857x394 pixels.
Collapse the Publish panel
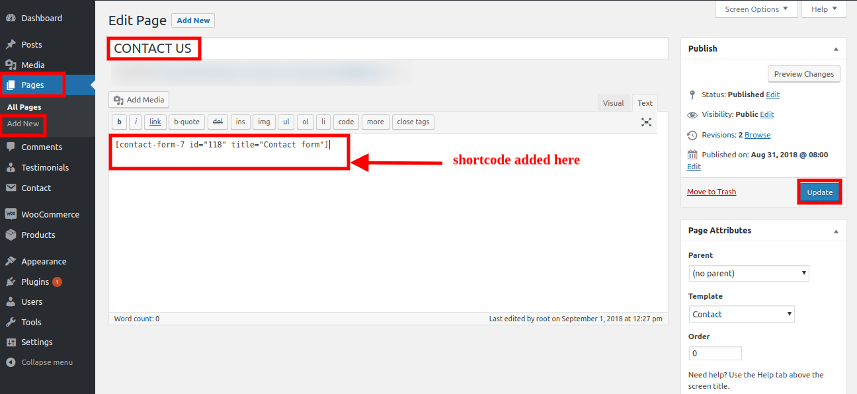[x=836, y=49]
